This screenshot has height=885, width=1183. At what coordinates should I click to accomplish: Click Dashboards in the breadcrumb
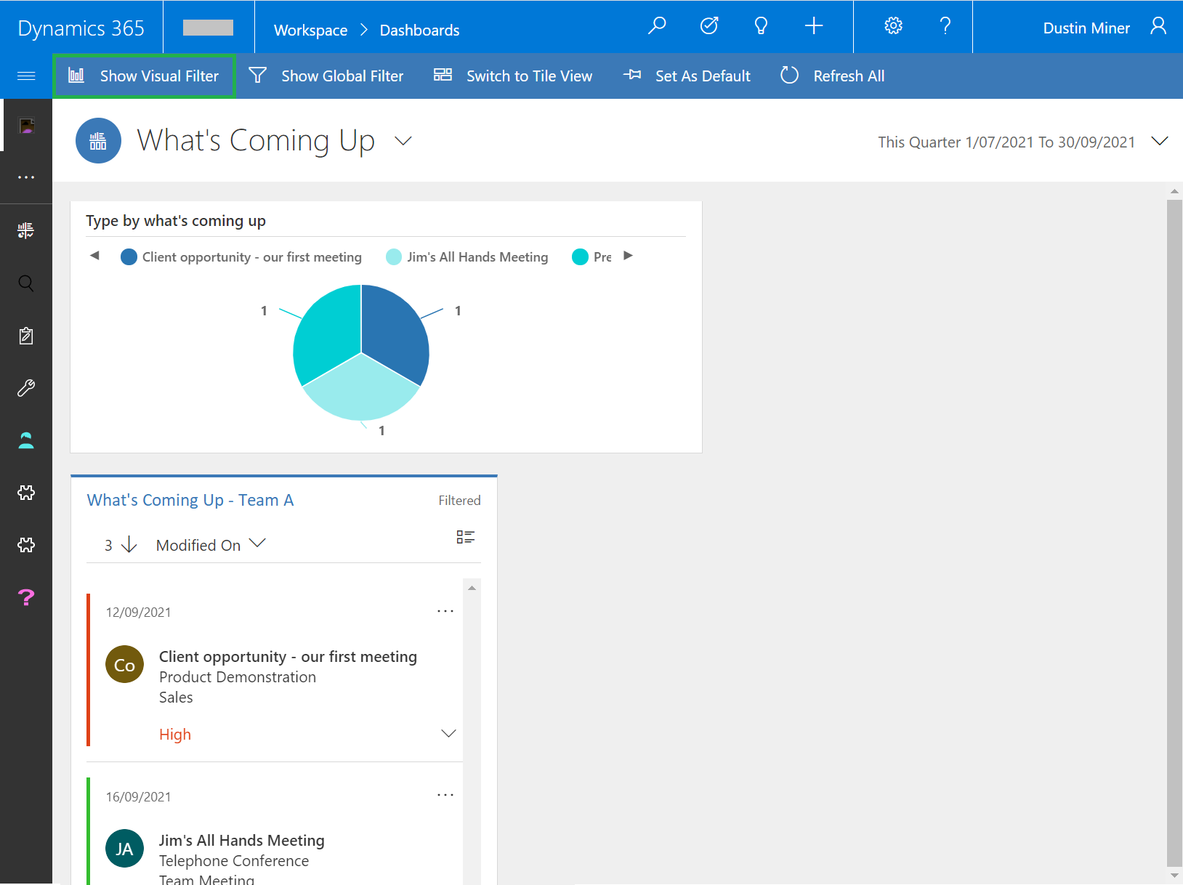click(419, 31)
